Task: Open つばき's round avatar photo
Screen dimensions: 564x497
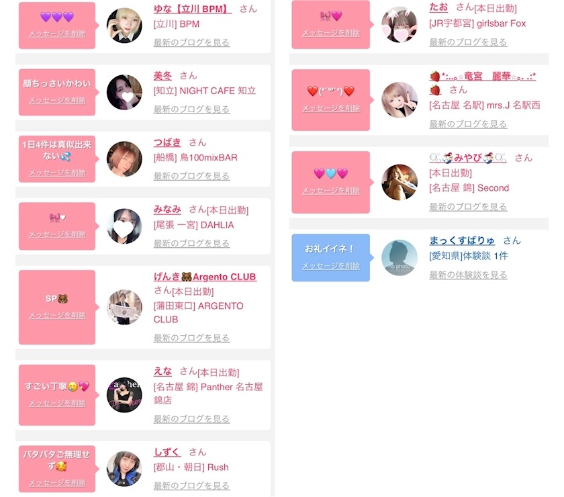Action: [x=124, y=159]
